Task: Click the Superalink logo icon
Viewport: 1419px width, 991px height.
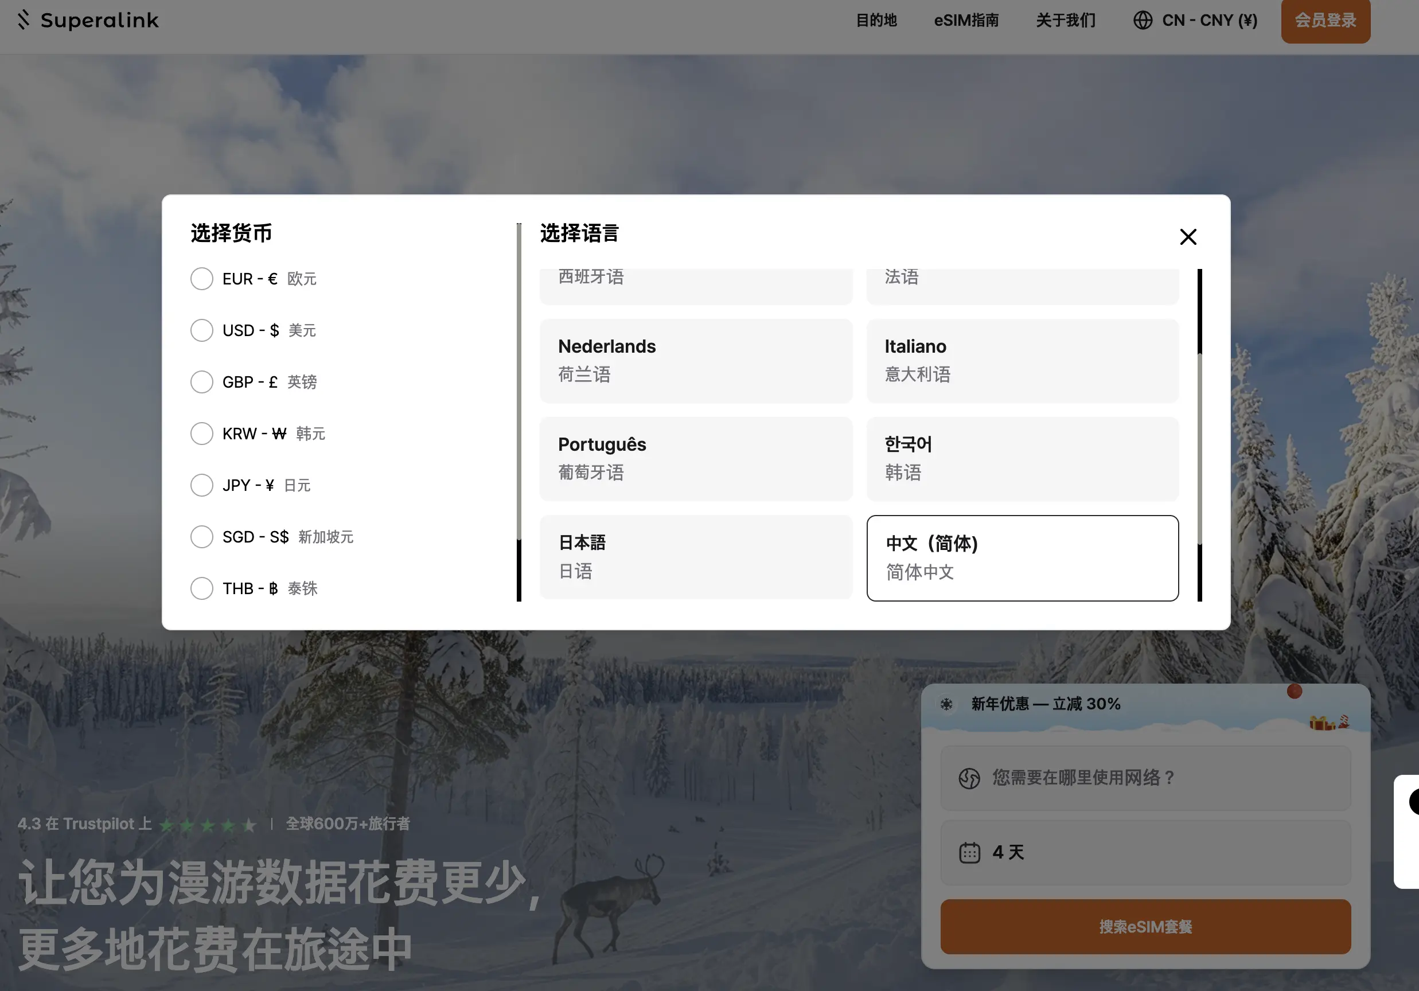Action: click(24, 19)
